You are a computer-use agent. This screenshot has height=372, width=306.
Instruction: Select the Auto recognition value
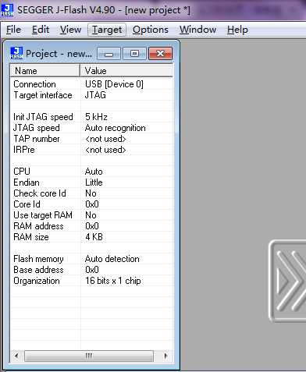click(116, 128)
